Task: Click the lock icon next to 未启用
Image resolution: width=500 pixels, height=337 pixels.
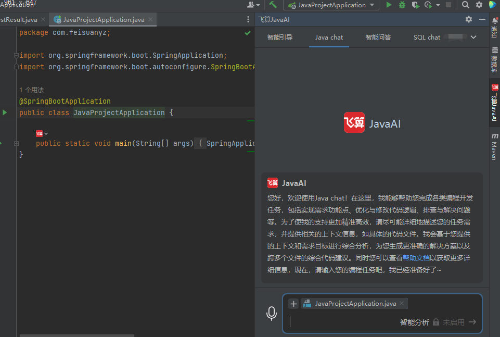Action: pyautogui.click(x=436, y=322)
